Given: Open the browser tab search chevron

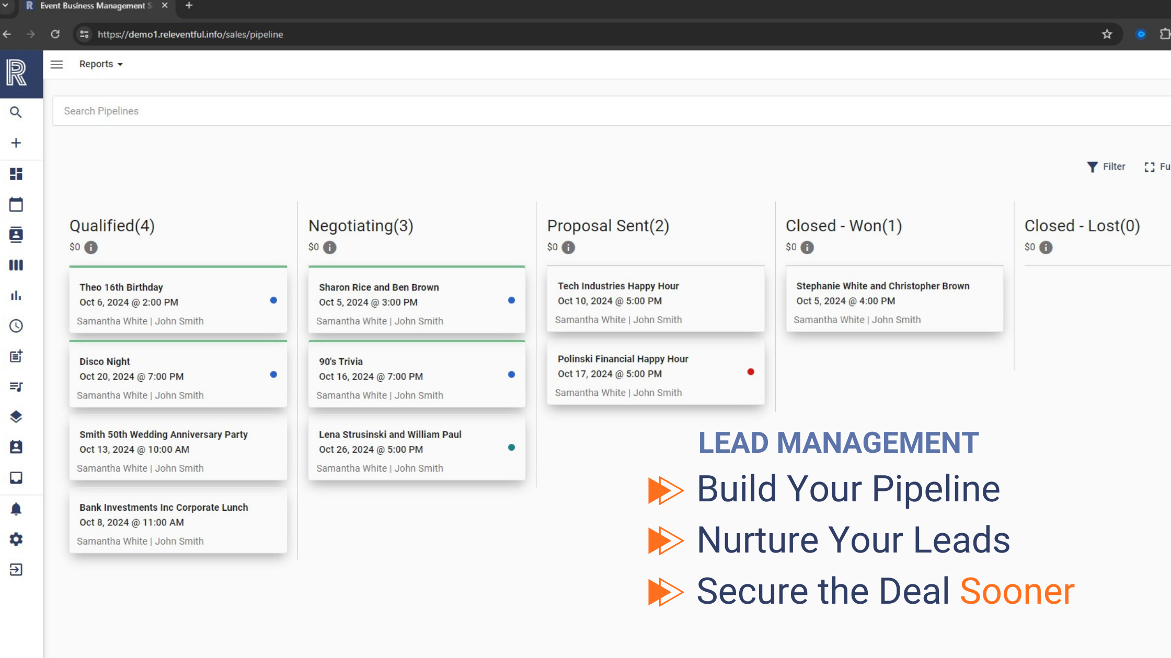Looking at the screenshot, I should pos(7,6).
